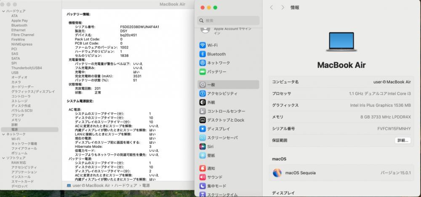Open Wi-Fi settings icon in sidebar
Screen dimensions: 421x197
click(x=203, y=45)
